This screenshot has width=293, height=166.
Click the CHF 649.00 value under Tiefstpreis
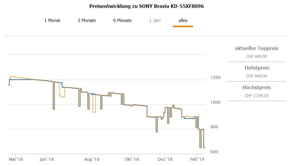(x=256, y=76)
